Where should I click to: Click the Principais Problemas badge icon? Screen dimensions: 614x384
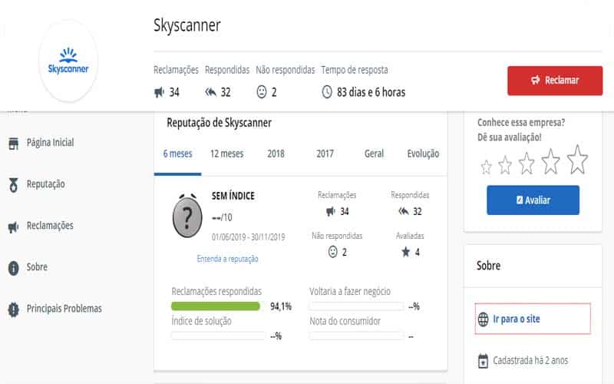[x=14, y=310]
